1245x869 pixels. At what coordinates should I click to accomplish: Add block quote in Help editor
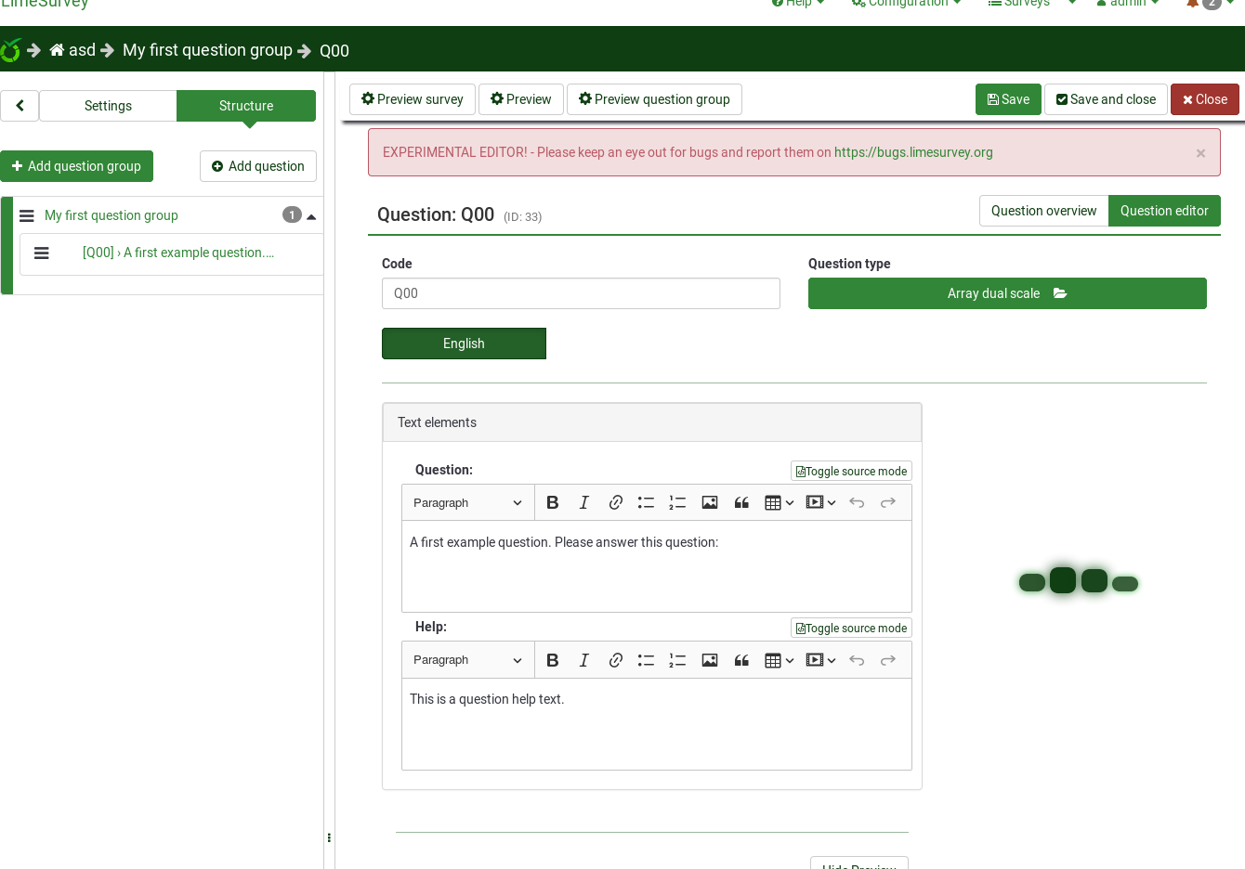coord(741,660)
